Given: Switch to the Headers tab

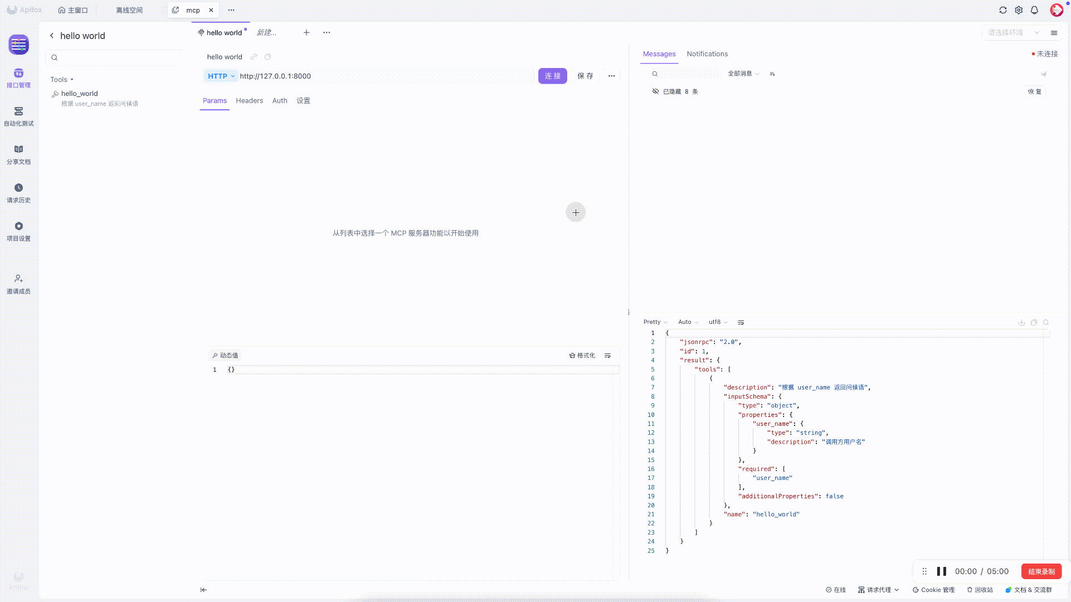Looking at the screenshot, I should pos(249,101).
